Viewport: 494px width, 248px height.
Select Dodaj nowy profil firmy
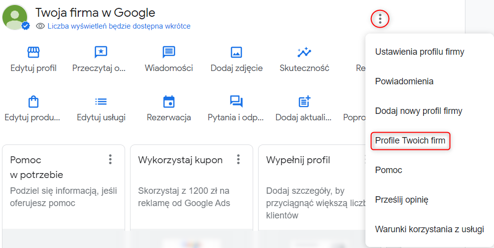pyautogui.click(x=418, y=111)
